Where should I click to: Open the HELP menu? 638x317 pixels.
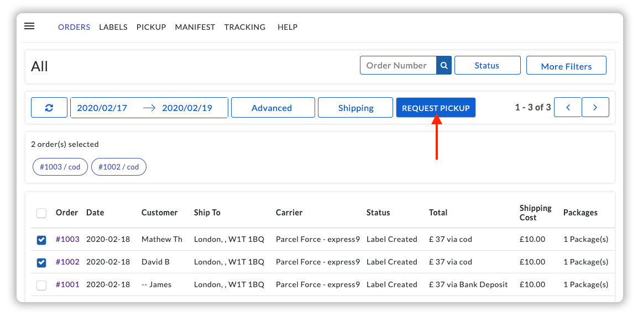coord(287,27)
